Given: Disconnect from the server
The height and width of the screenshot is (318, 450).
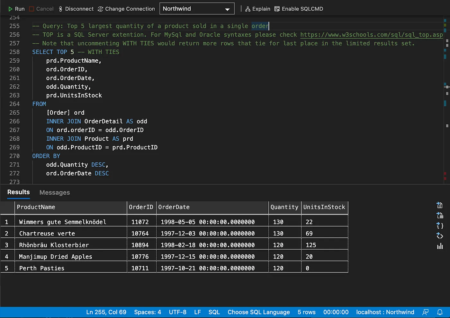Looking at the screenshot, I should (x=76, y=9).
